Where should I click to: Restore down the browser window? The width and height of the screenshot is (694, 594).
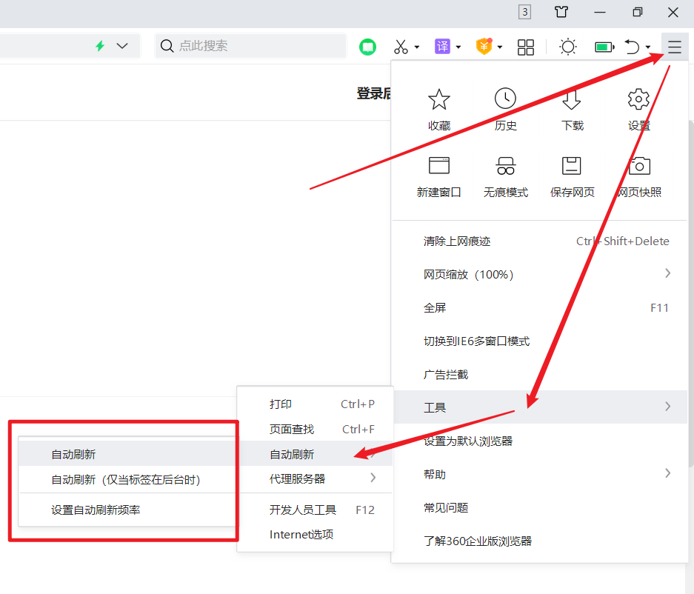(638, 13)
